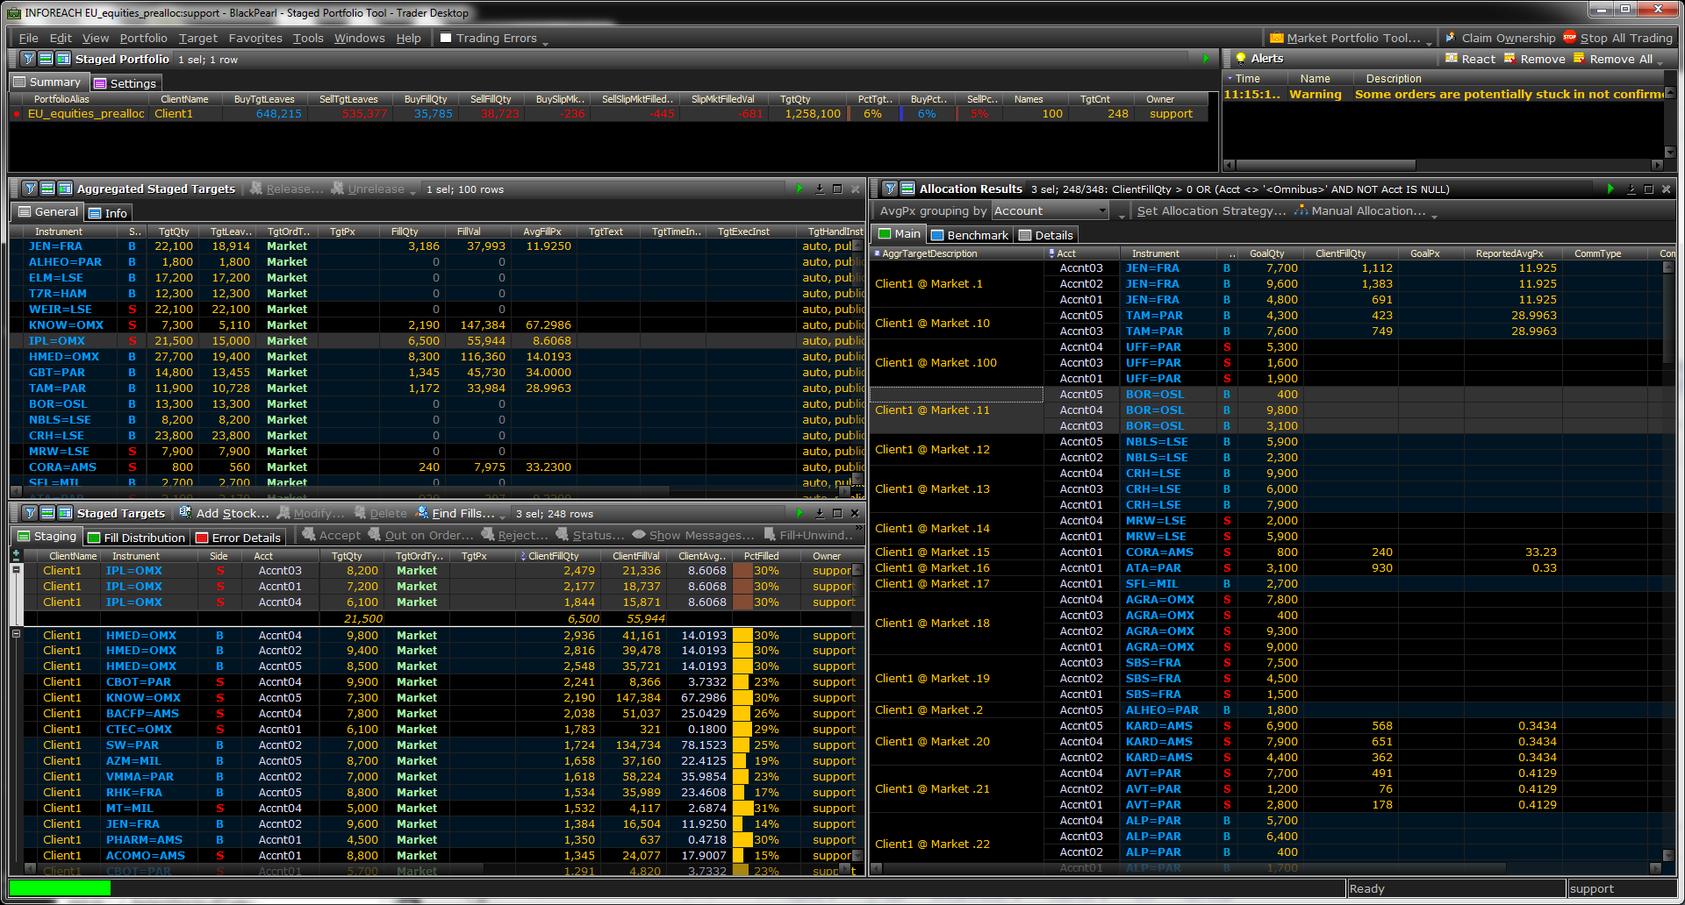Open the AvgPx grouping Account dropdown
This screenshot has height=905, width=1685.
1103,210
